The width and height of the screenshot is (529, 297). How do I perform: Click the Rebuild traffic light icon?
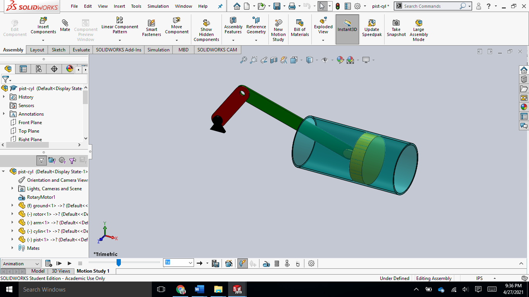[338, 6]
